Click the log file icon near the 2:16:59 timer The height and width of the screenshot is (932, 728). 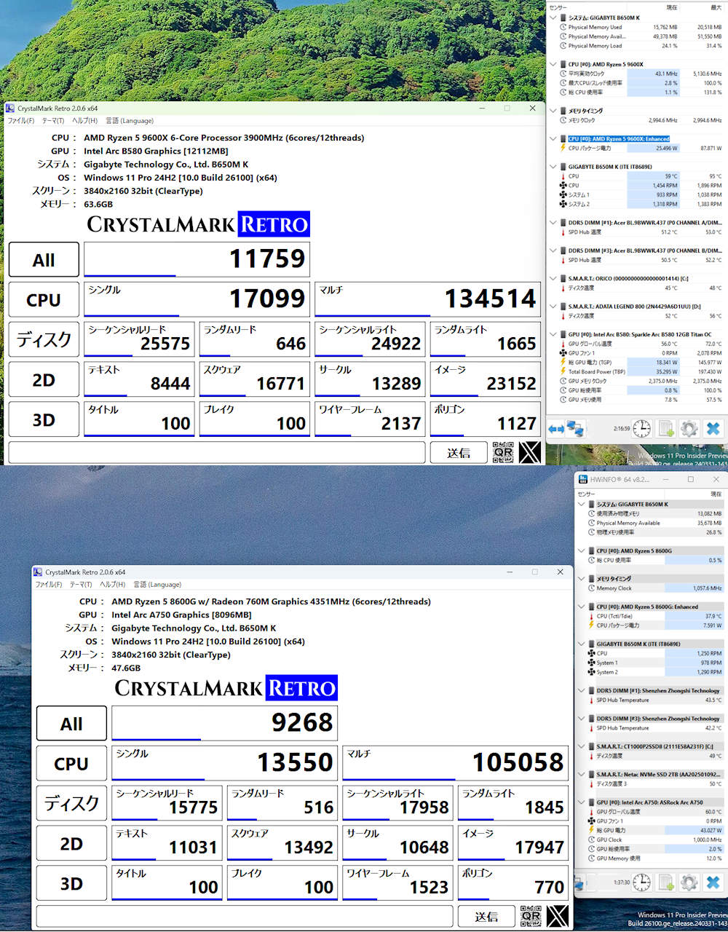(x=666, y=429)
